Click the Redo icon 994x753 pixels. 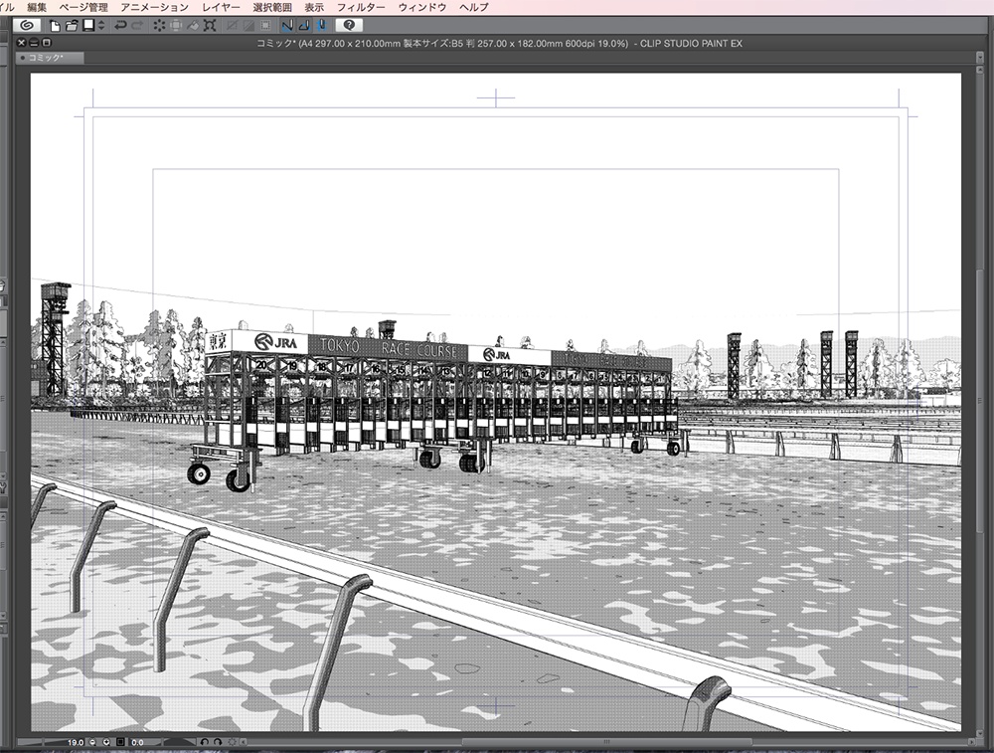[x=136, y=25]
